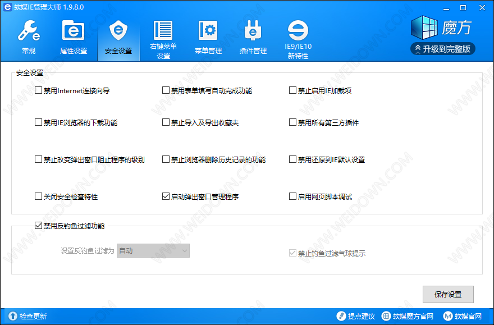Screen dimensions: 494x325
Task: Click the 检查更新 link text
Action: [33, 316]
